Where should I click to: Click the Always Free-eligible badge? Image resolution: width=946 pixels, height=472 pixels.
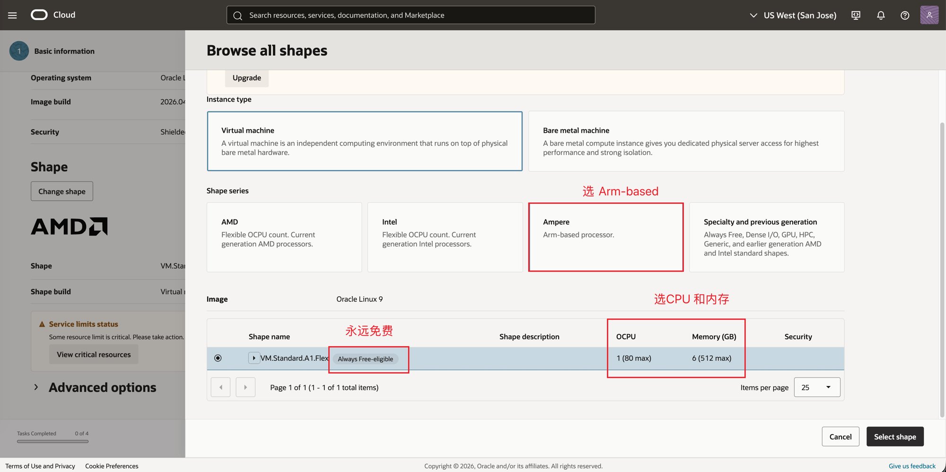[366, 359]
